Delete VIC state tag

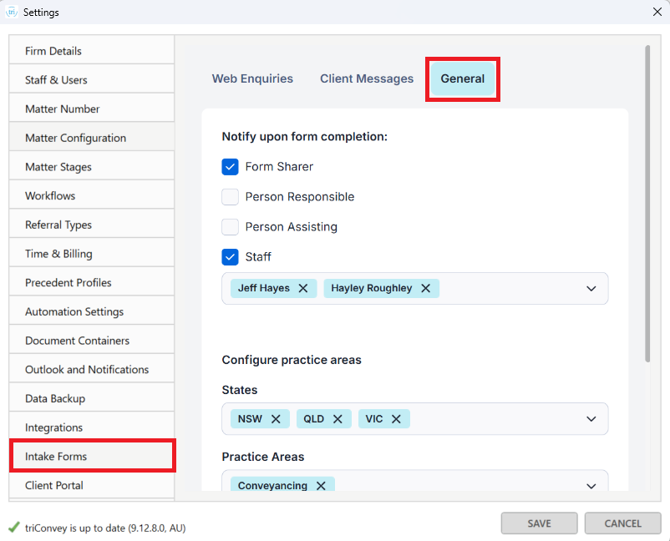396,419
